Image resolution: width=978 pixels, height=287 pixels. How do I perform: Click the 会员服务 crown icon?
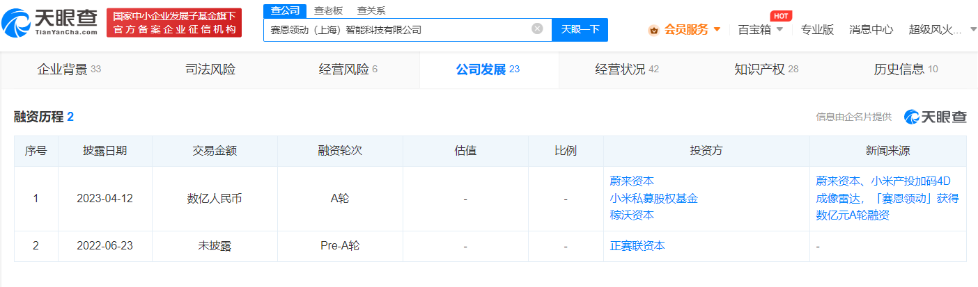pos(653,30)
